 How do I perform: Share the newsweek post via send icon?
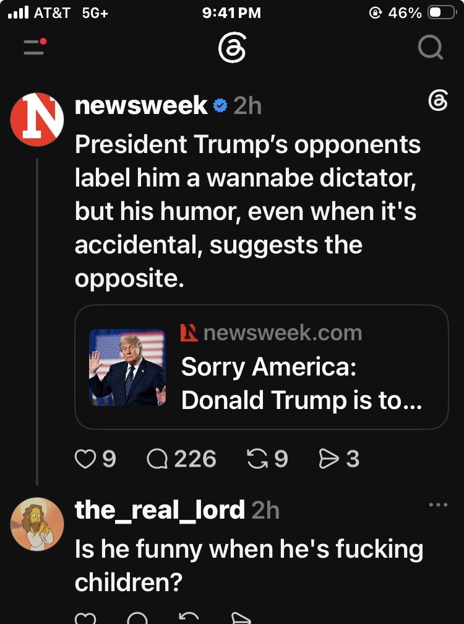329,459
